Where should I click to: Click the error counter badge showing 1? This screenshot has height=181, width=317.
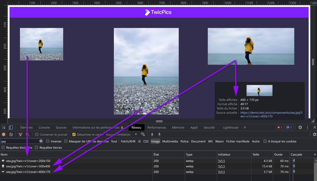pyautogui.click(x=279, y=127)
